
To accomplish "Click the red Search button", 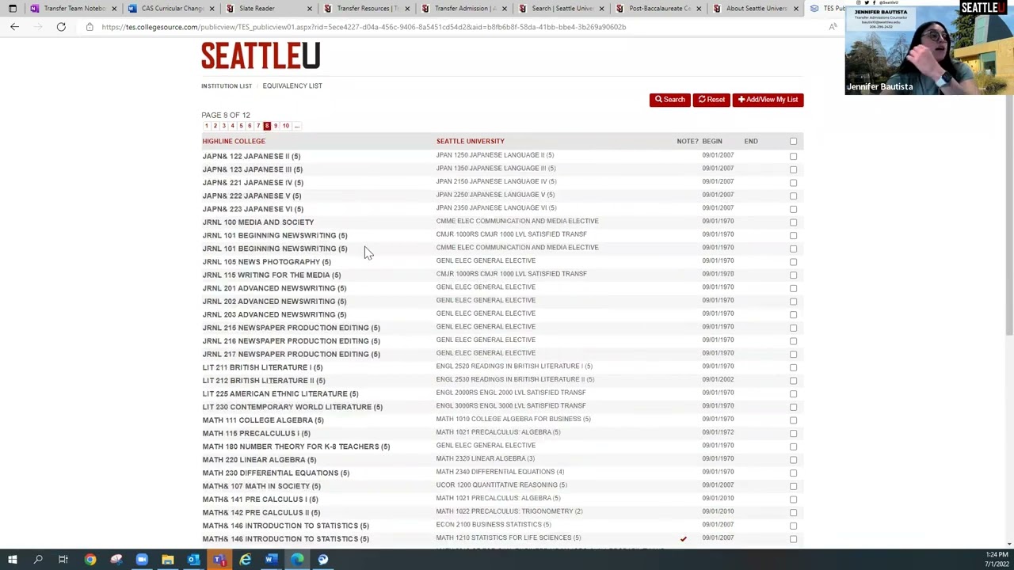I will [669, 100].
